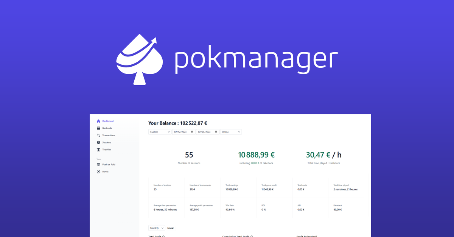Click the Tools section heading in sidebar
The image size is (454, 237).
99,159
